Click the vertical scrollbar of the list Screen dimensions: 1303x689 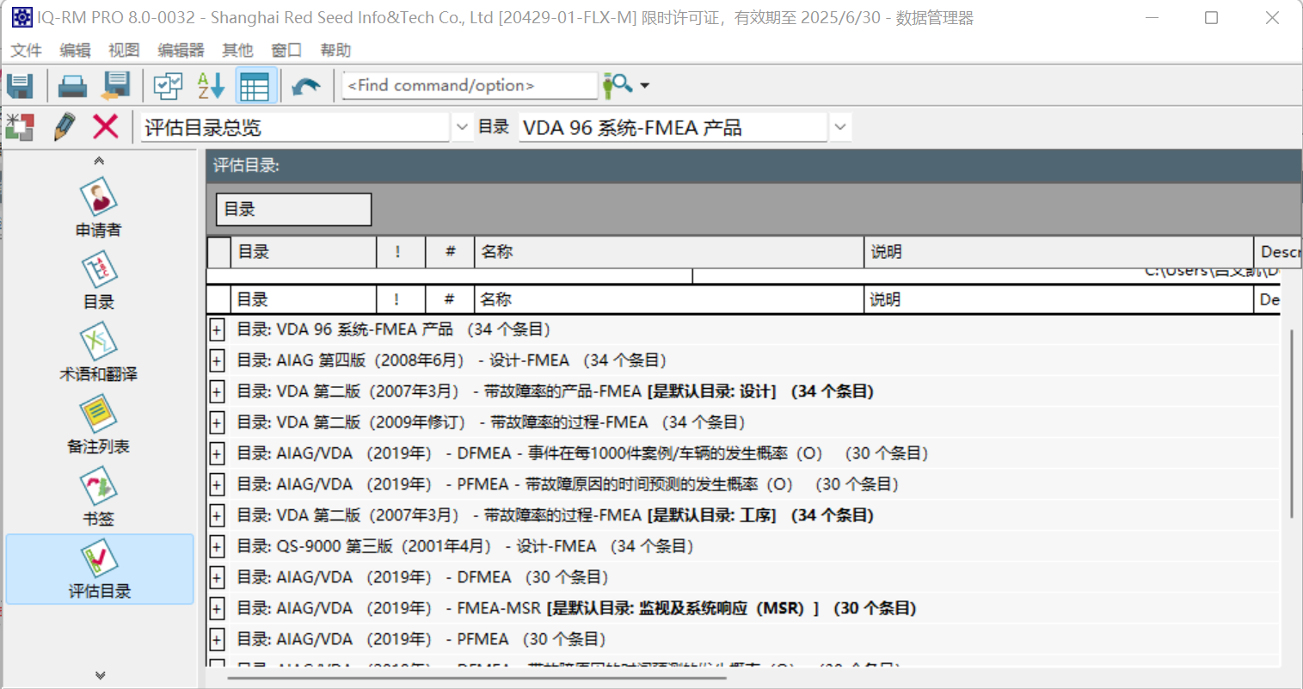click(x=1291, y=424)
